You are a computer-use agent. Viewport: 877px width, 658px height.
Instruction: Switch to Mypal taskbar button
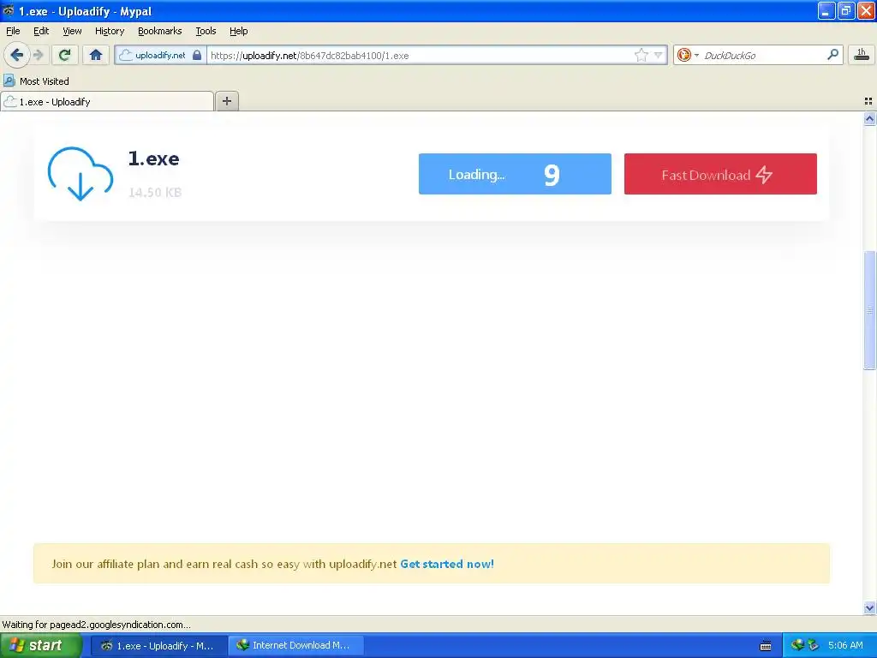pyautogui.click(x=158, y=645)
